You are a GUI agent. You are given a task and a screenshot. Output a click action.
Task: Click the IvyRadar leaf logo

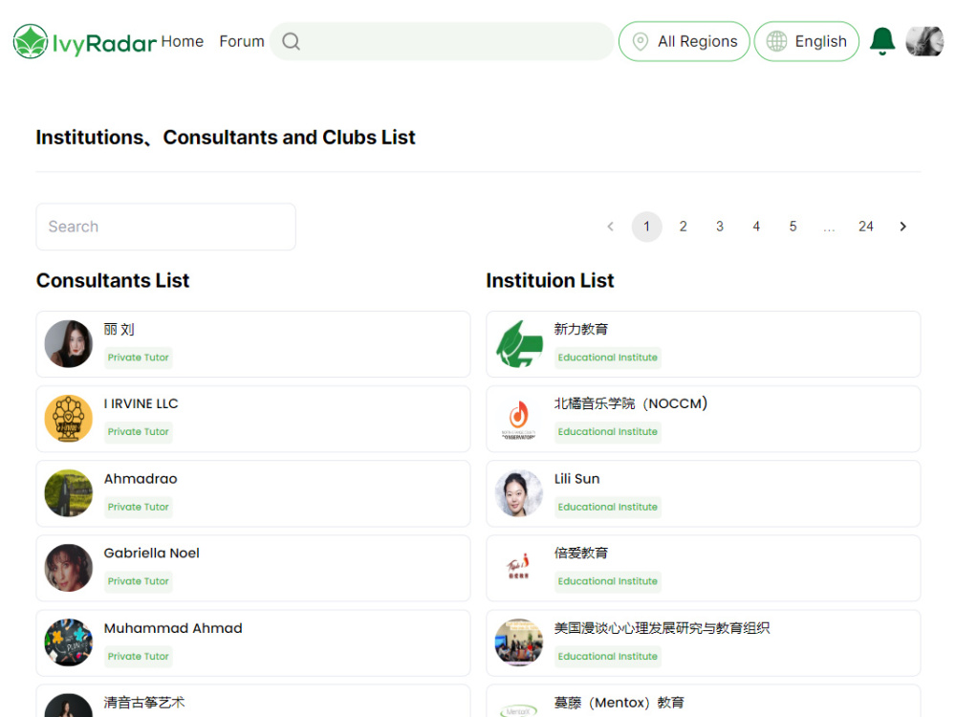click(x=31, y=41)
